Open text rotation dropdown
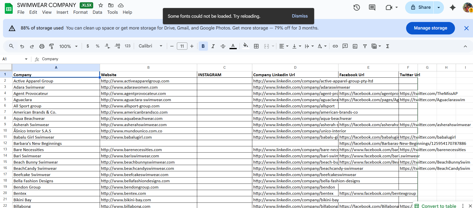The height and width of the screenshot is (208, 473). click(322, 46)
